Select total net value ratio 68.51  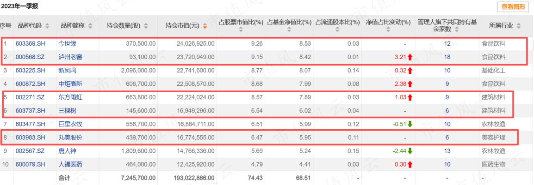click(x=304, y=178)
